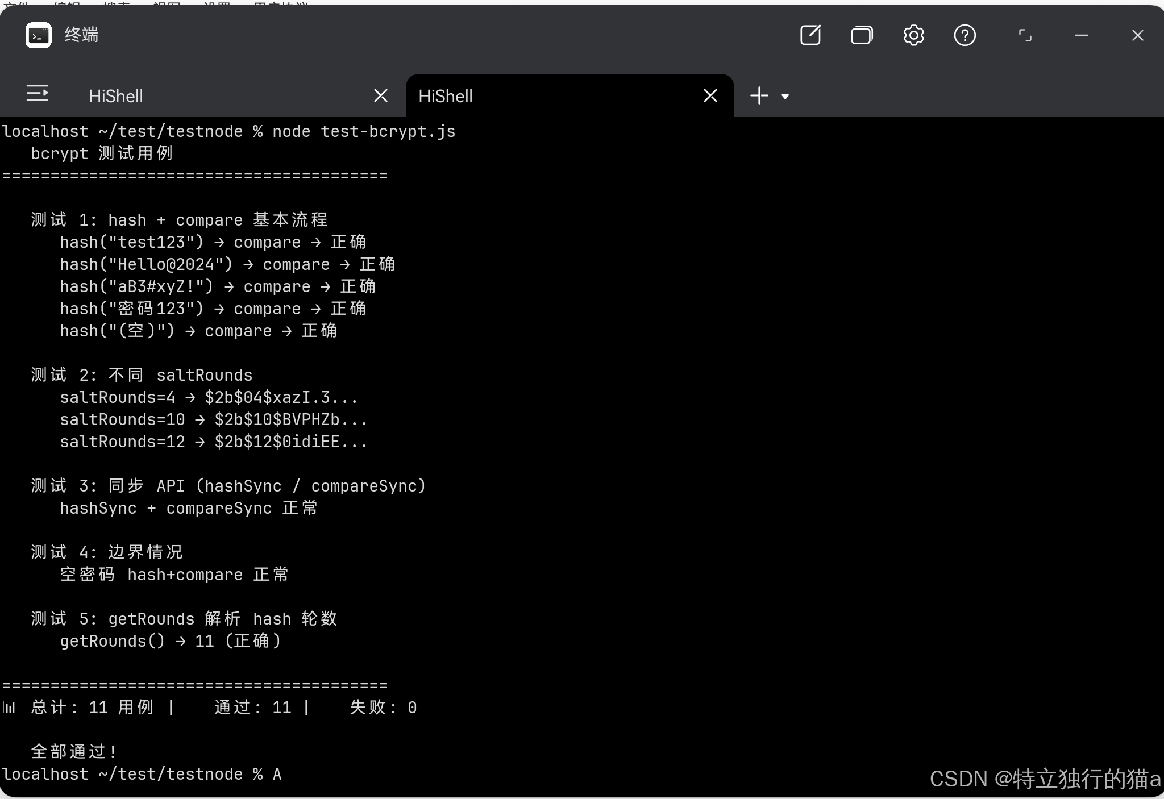Click the hash("密码123") result line
The height and width of the screenshot is (799, 1164).
[213, 309]
